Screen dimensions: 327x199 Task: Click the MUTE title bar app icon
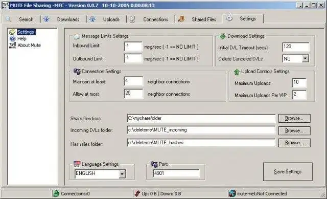click(6, 5)
